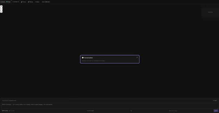Click the paperclip attachment icon

[131, 111]
